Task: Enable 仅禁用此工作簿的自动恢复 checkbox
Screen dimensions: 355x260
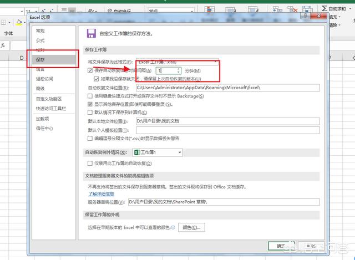Action: tap(90, 163)
